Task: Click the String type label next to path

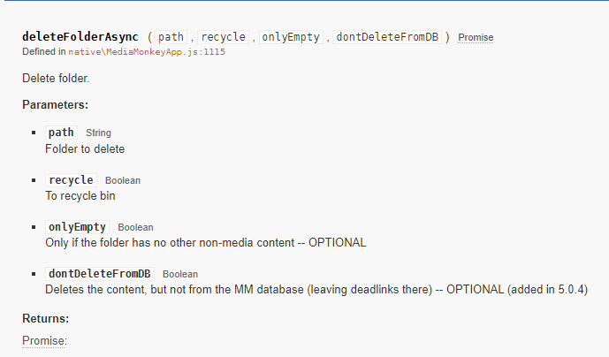Action: [x=98, y=133]
